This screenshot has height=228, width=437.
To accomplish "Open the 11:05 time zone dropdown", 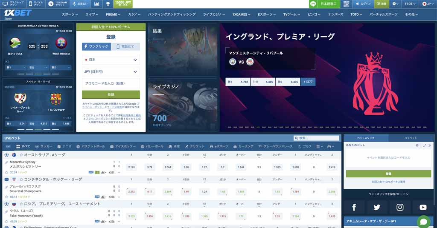I will (410, 4).
